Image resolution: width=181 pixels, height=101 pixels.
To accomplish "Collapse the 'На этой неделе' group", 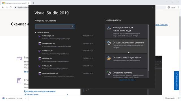I will tap(35, 33).
